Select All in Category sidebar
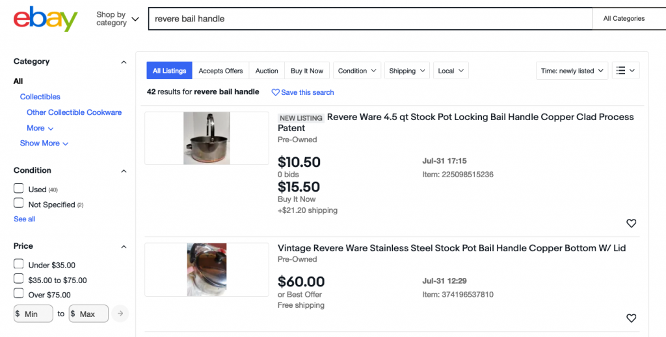The image size is (666, 337). [x=18, y=81]
